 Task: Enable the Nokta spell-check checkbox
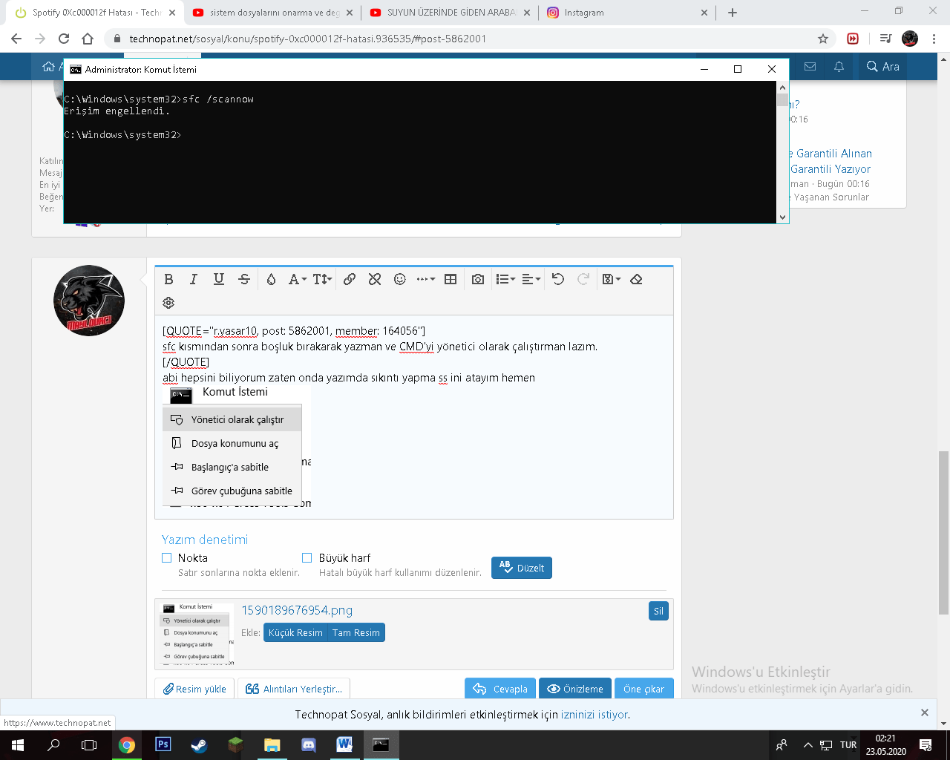(167, 558)
